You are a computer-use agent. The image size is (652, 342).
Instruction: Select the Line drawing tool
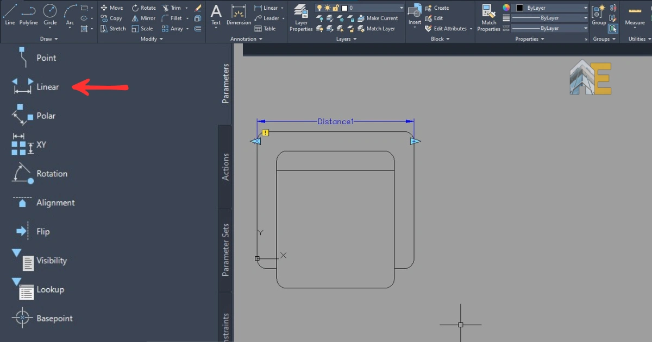[10, 14]
